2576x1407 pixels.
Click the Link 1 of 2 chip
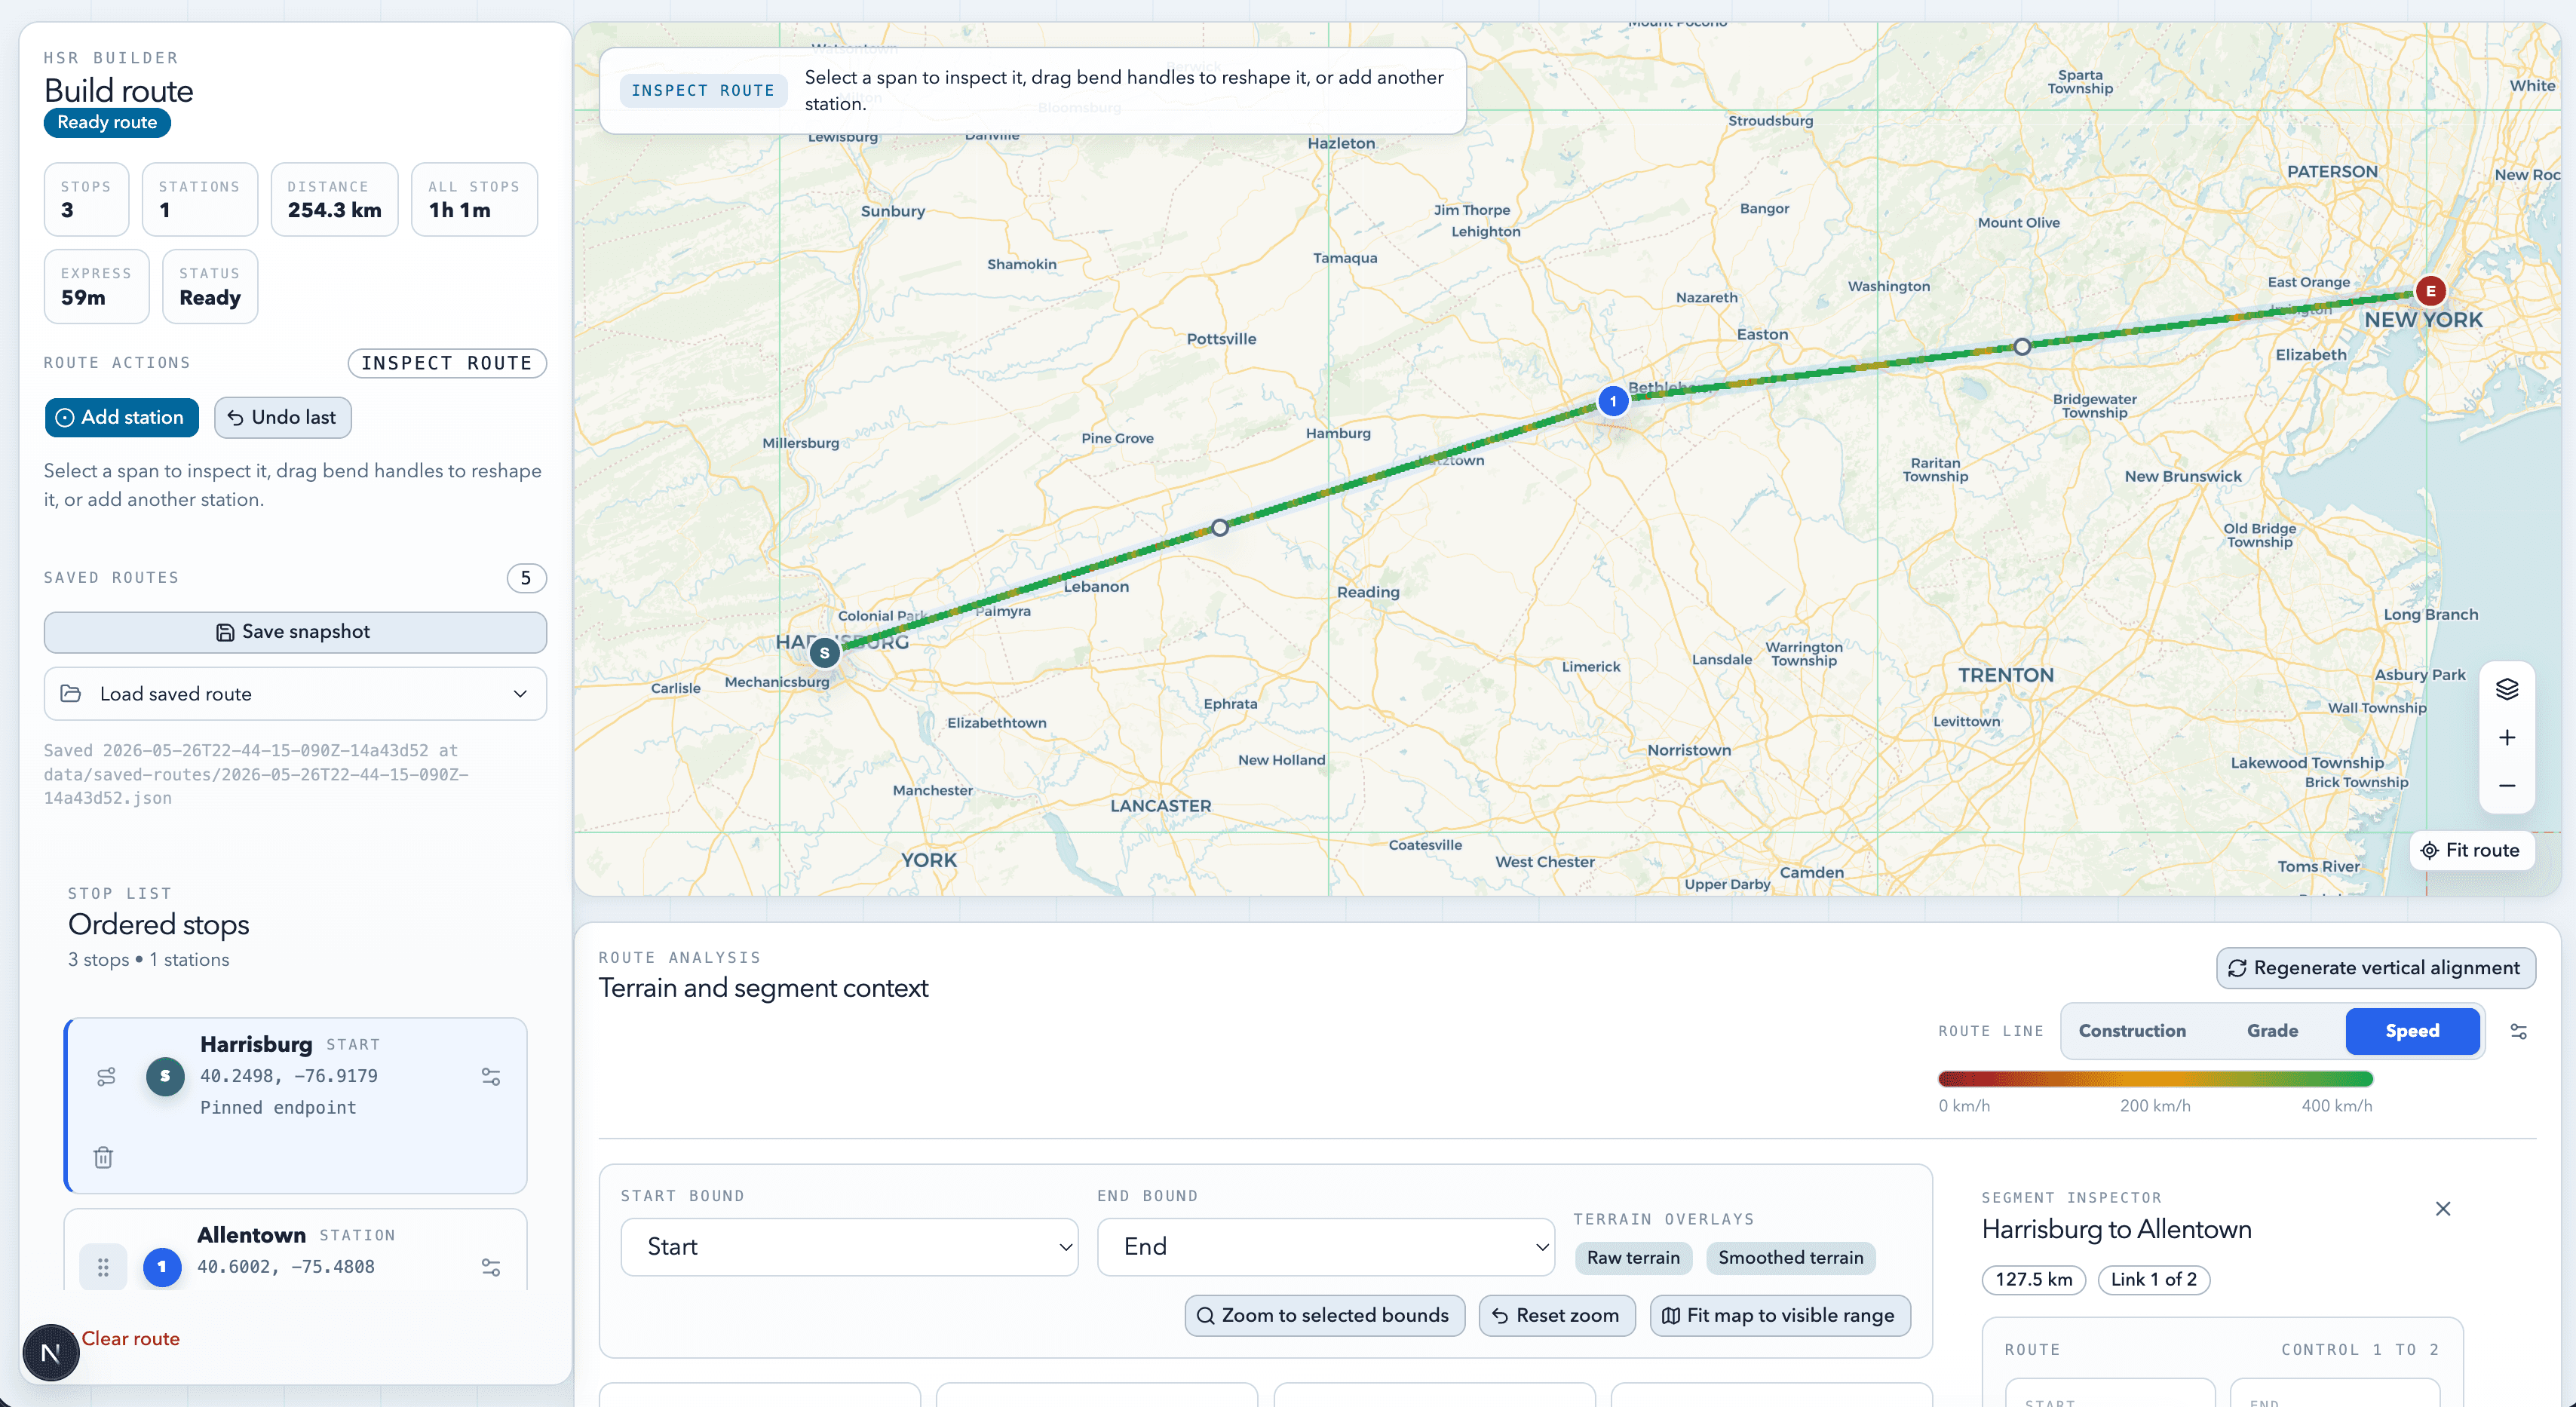(2153, 1280)
